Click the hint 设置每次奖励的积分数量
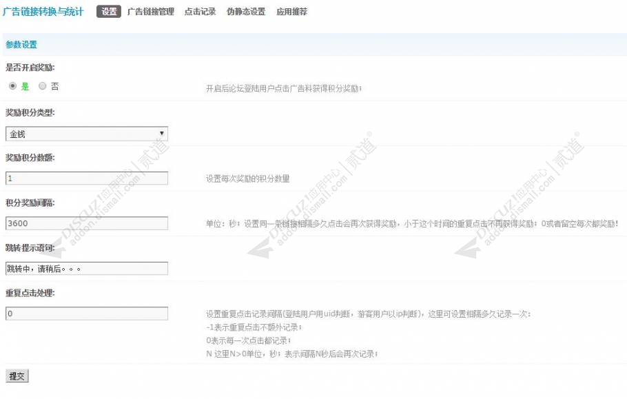The image size is (627, 399). click(247, 178)
